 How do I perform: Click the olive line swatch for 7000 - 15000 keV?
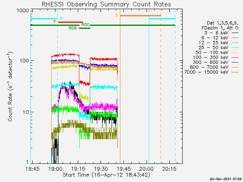point(235,72)
